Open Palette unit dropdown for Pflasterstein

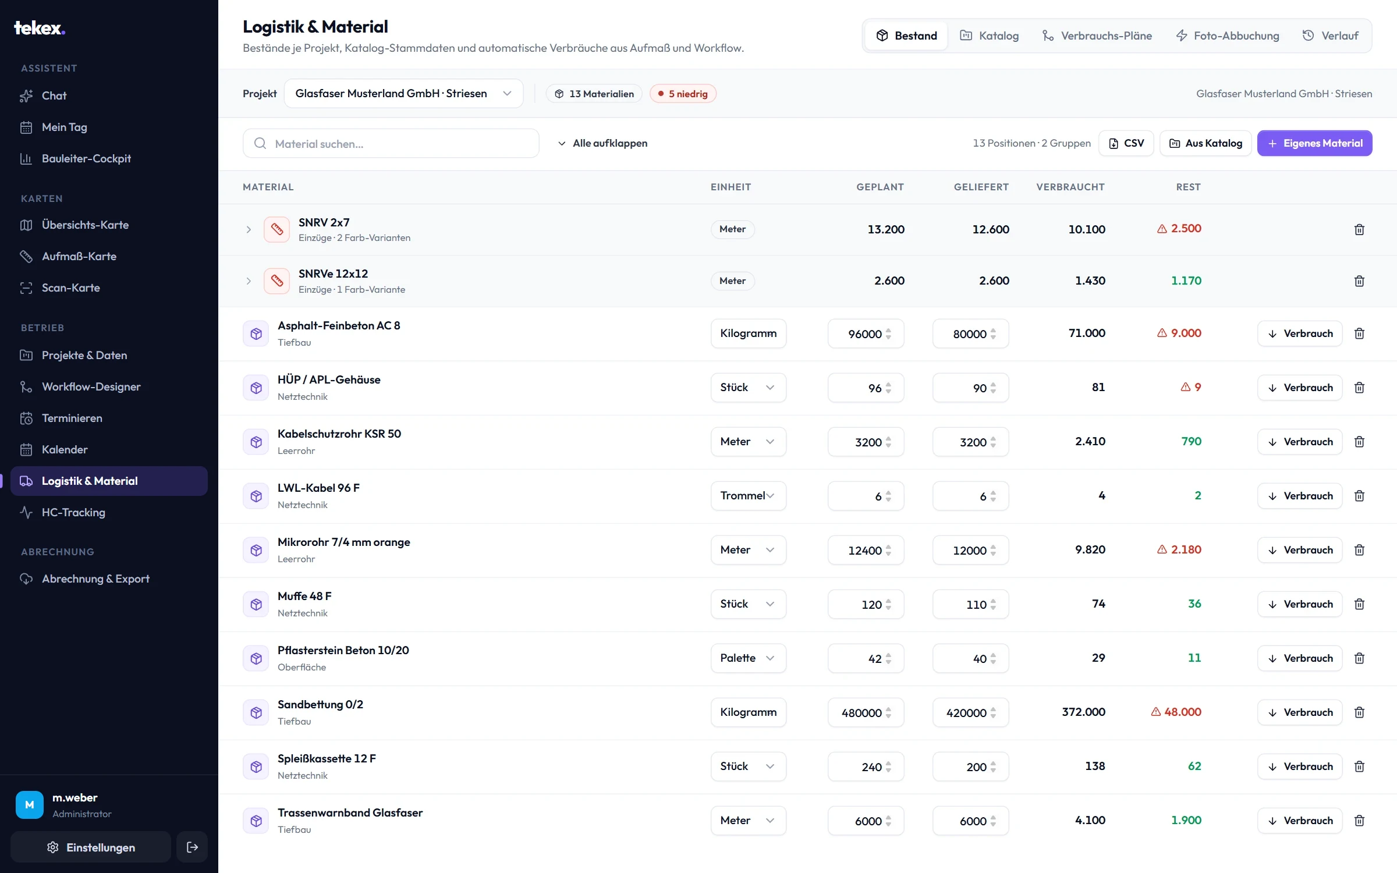point(748,658)
